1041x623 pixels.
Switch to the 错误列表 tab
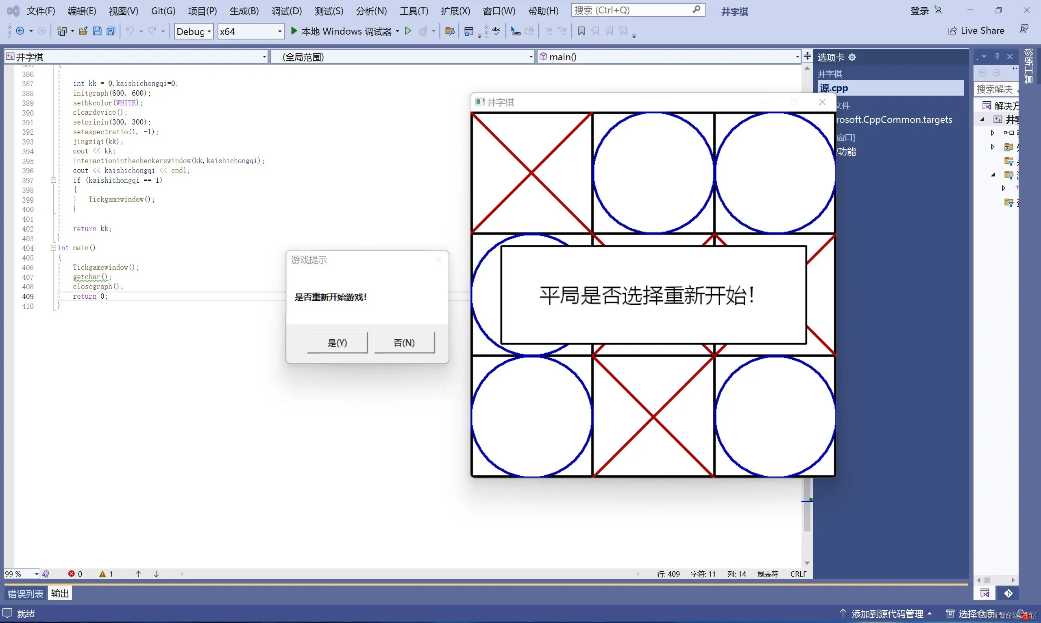(26, 594)
